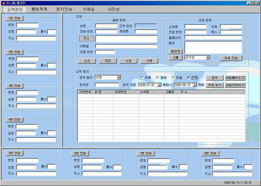Open the 메모장 (notepad) button
This screenshot has width=261, height=186.
(x=175, y=51)
